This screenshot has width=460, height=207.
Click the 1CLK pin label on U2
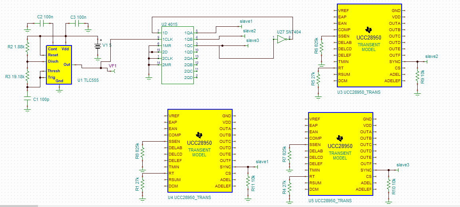tap(167, 39)
